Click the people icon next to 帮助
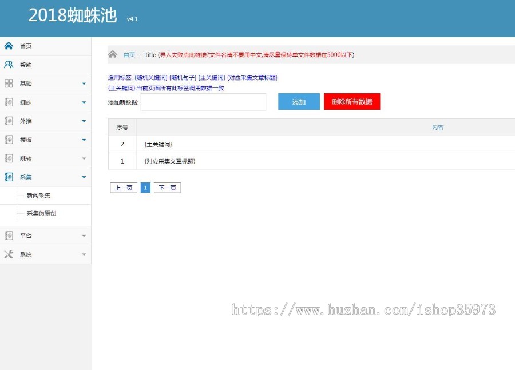This screenshot has width=515, height=370. point(8,65)
